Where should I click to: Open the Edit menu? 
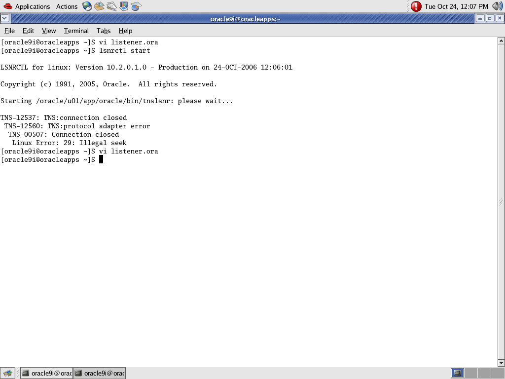(28, 31)
